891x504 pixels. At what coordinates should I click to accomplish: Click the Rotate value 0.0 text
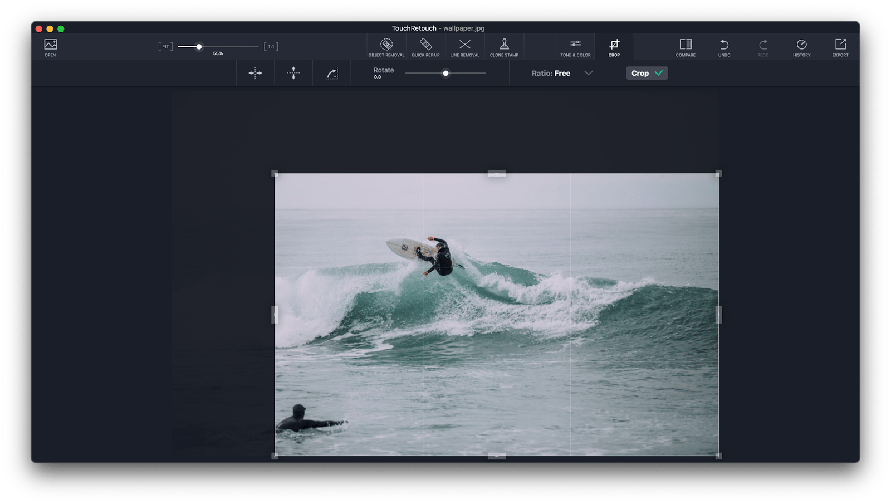click(x=378, y=77)
